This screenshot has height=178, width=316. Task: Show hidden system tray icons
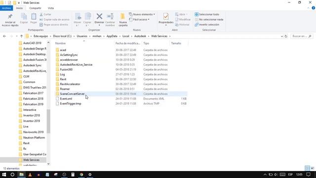265,175
